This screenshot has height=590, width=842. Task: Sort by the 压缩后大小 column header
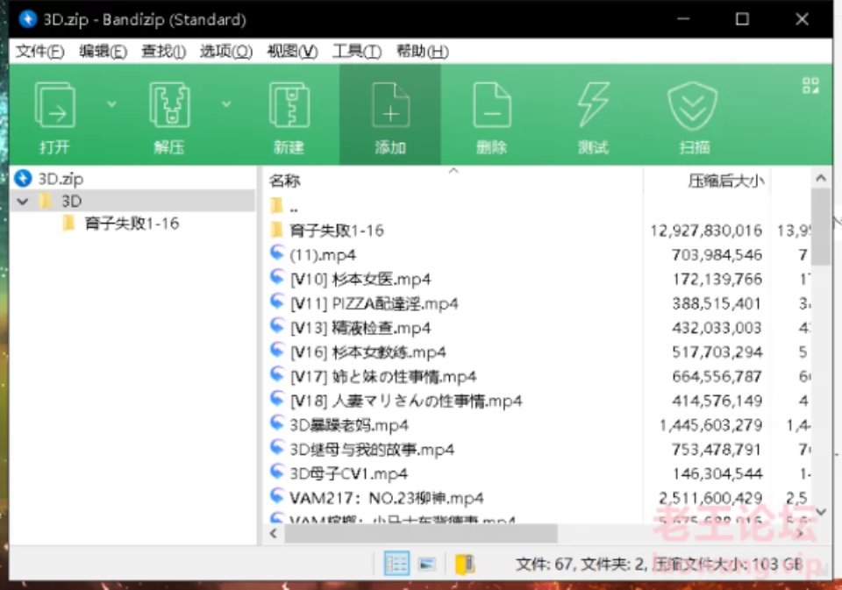[726, 181]
